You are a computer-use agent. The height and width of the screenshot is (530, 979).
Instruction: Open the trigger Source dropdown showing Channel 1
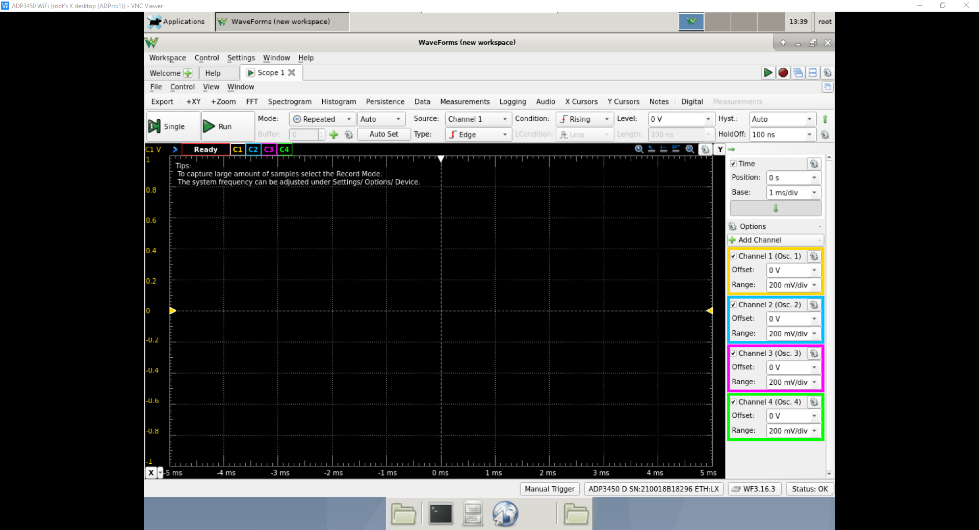(478, 119)
